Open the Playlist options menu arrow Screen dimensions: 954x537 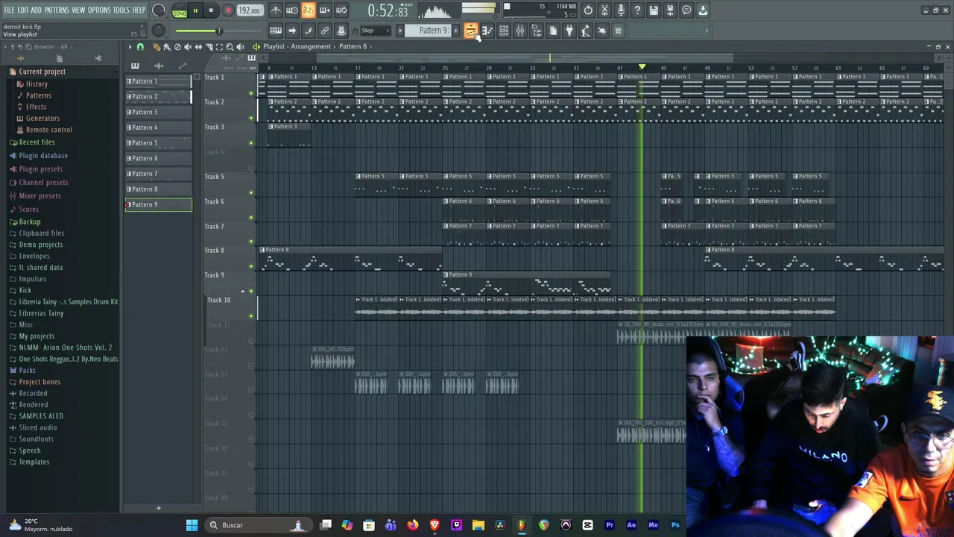pyautogui.click(x=130, y=46)
